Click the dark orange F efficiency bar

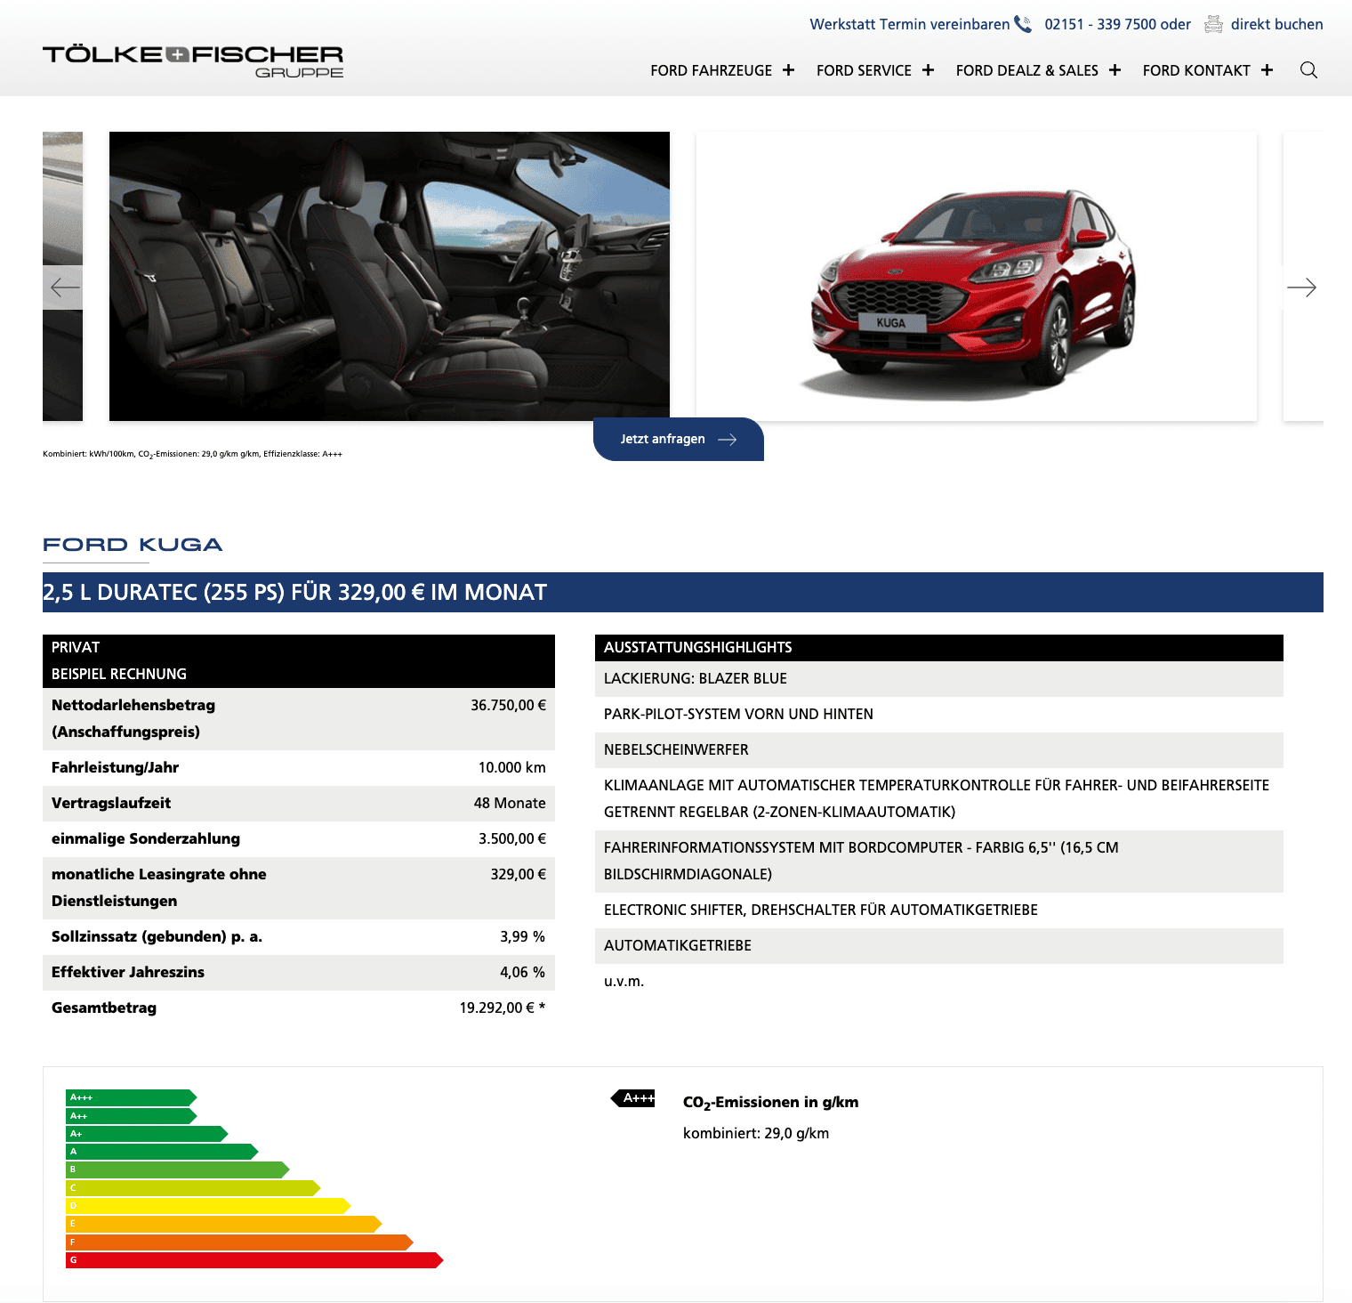coord(239,1242)
